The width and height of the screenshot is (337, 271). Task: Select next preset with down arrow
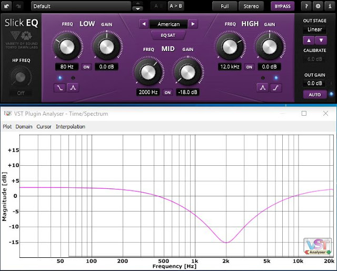(137, 9)
